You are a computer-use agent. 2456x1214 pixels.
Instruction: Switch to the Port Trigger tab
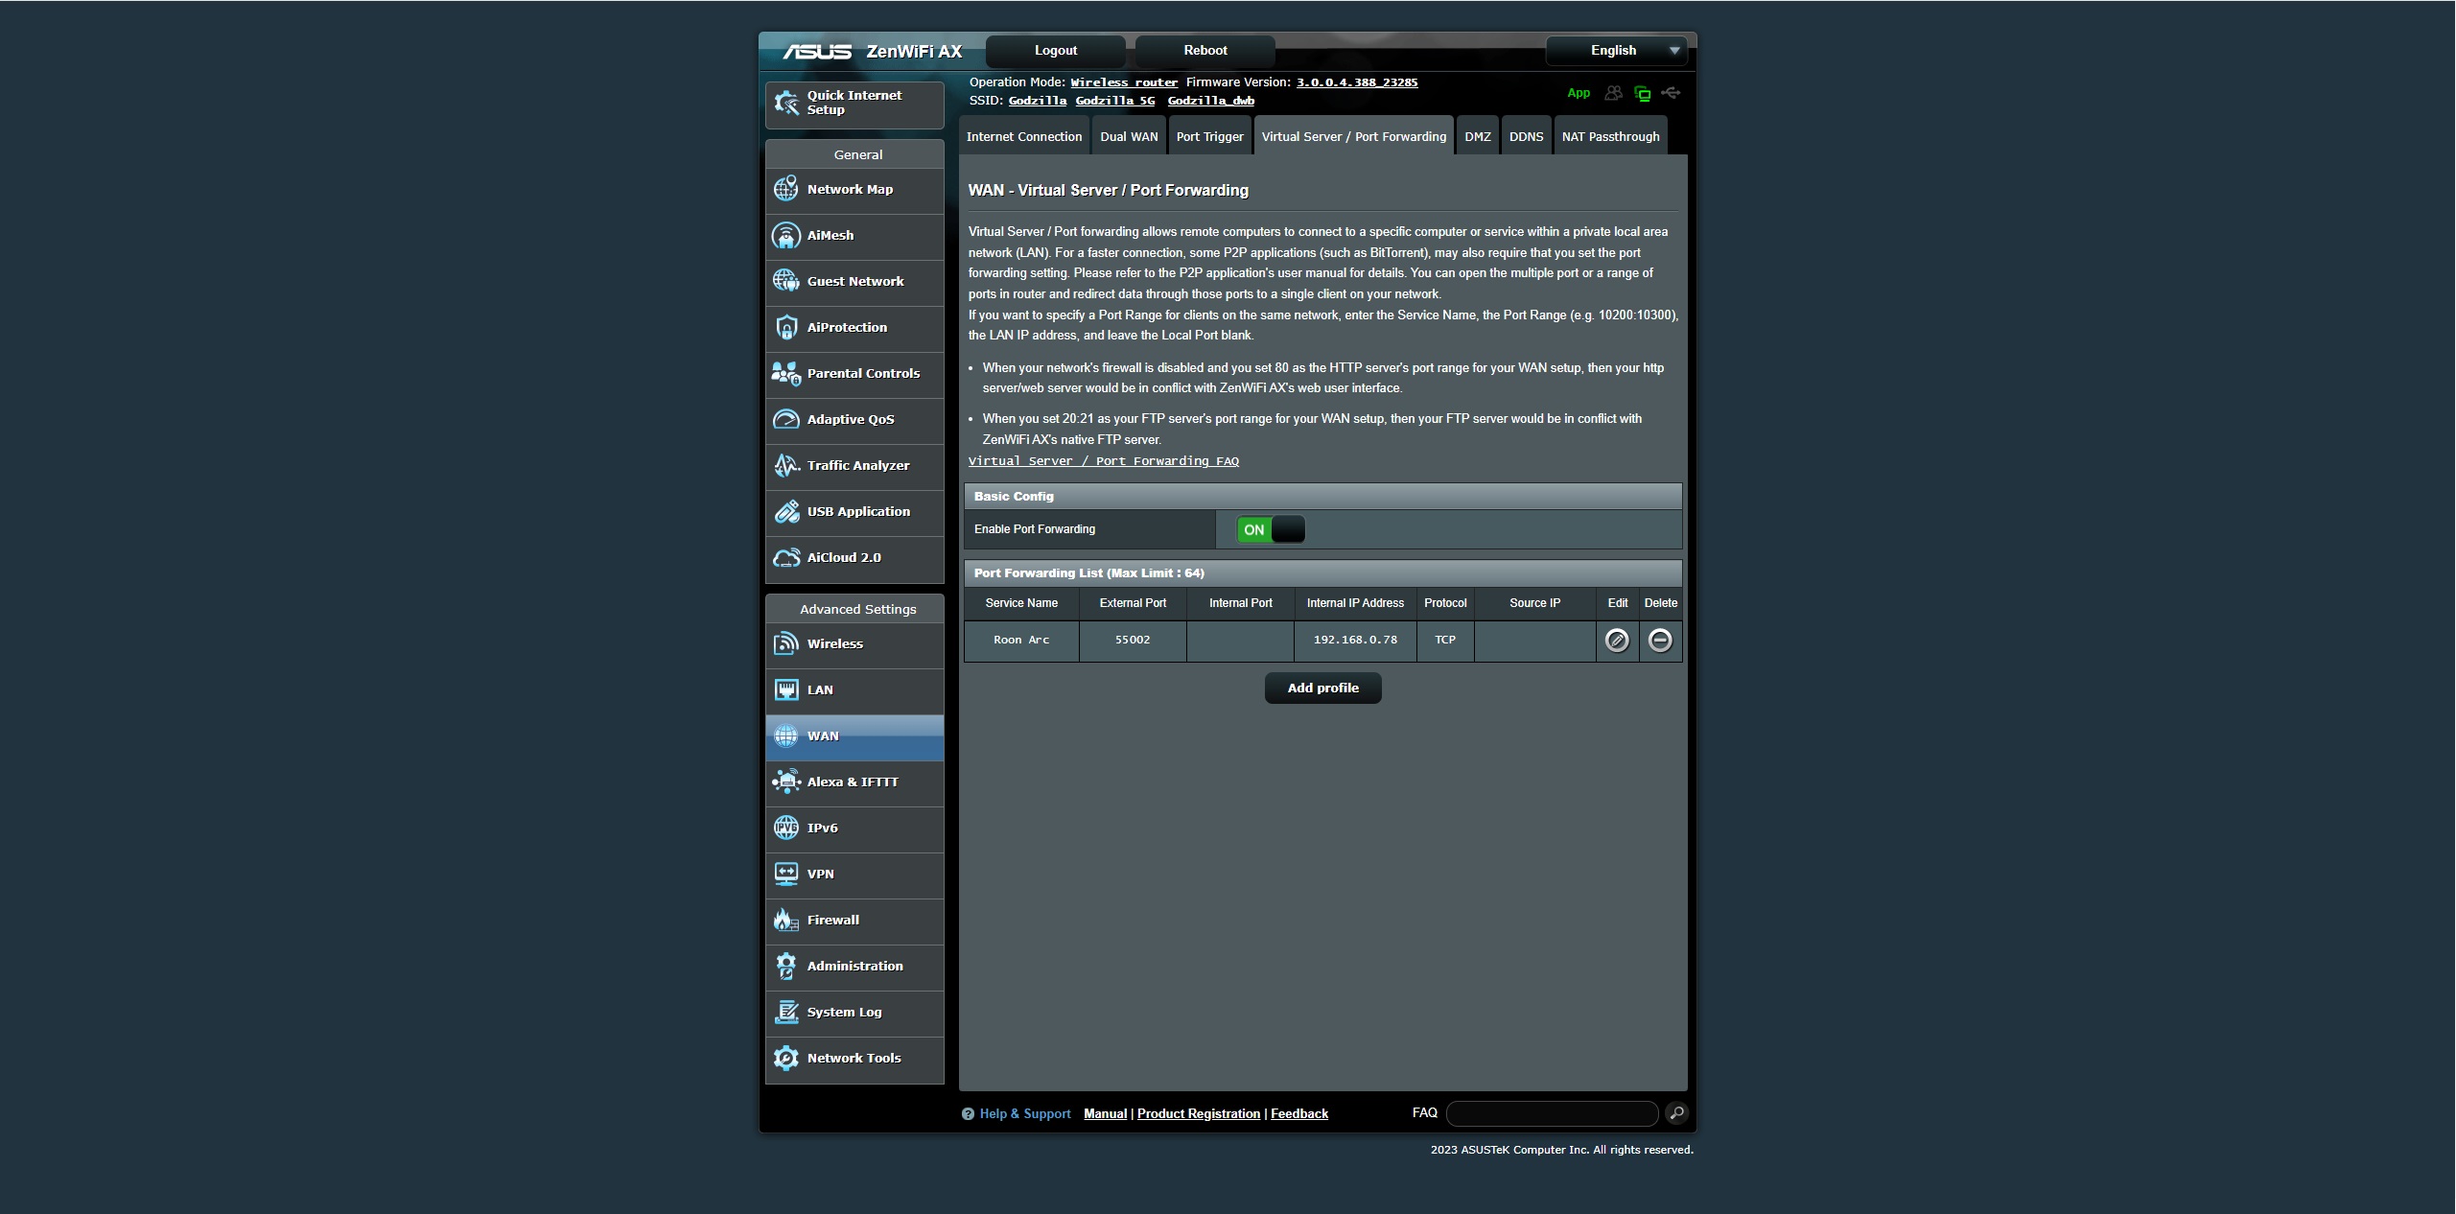1209,136
